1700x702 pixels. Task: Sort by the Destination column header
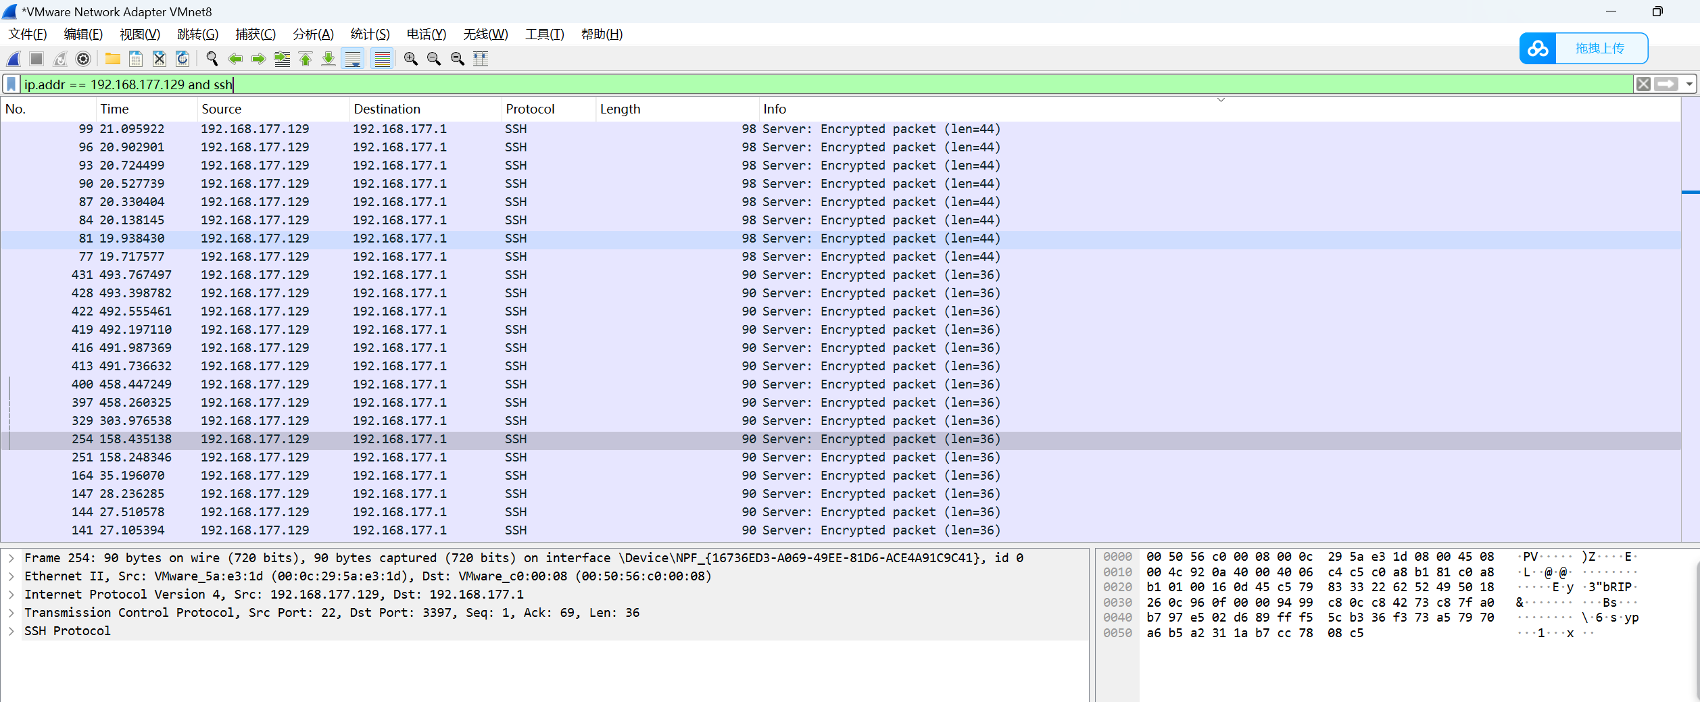point(426,109)
